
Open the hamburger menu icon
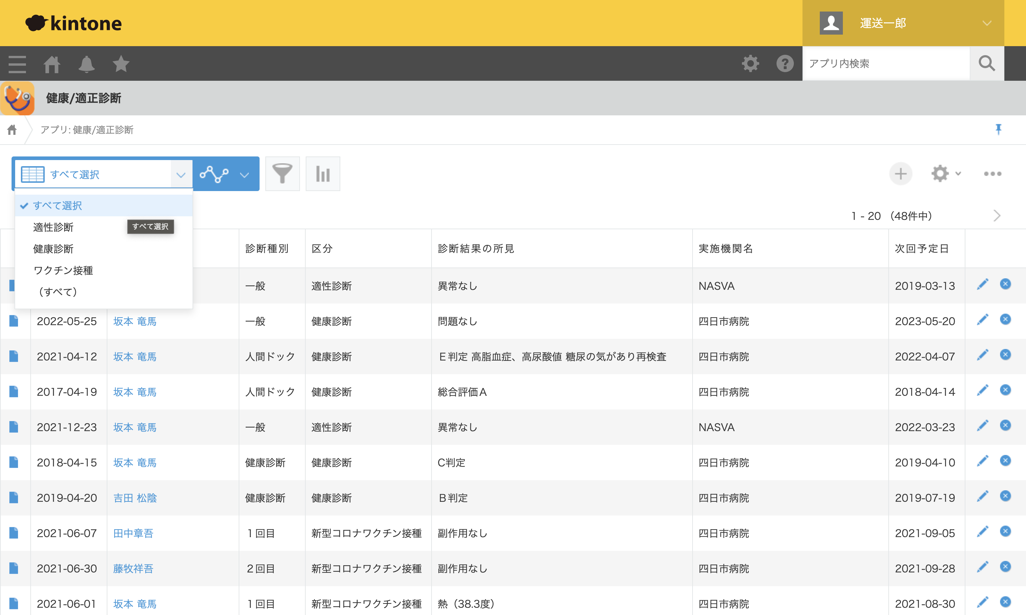click(x=17, y=64)
